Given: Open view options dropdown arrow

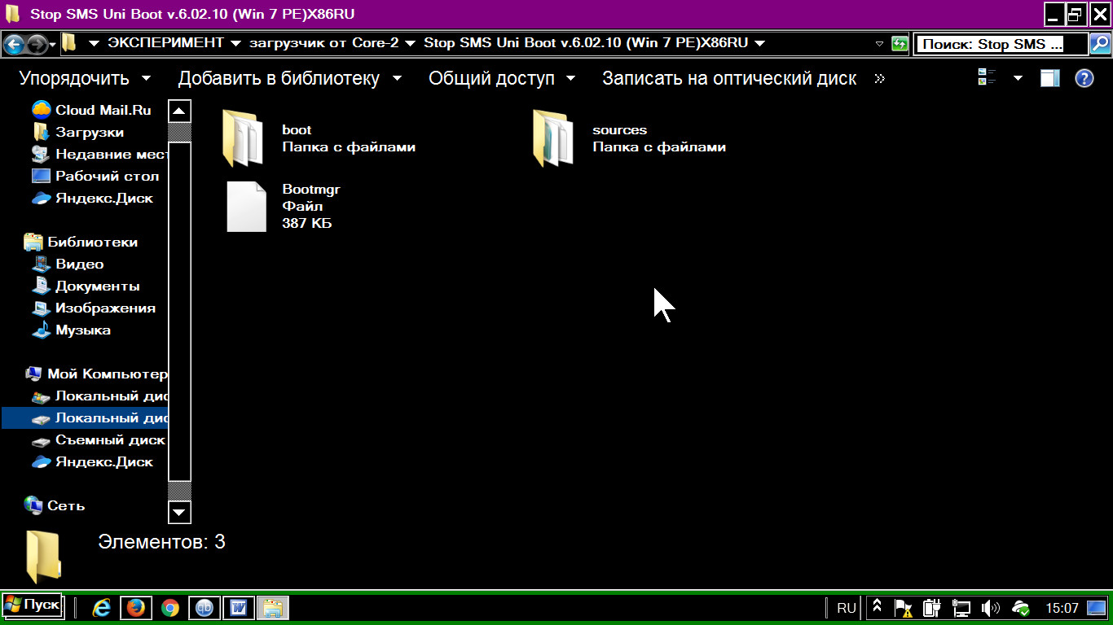Looking at the screenshot, I should [1018, 78].
